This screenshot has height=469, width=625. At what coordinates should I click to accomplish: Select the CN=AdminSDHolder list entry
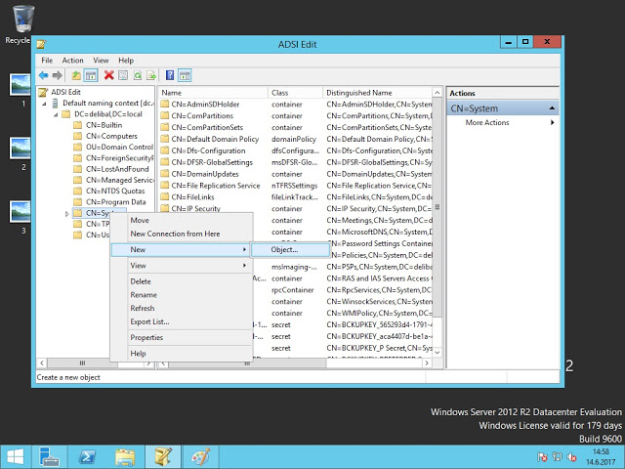click(205, 104)
